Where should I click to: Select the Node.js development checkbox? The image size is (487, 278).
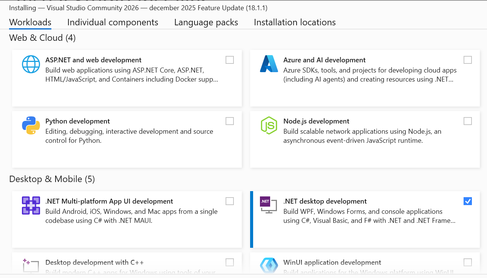[468, 121]
